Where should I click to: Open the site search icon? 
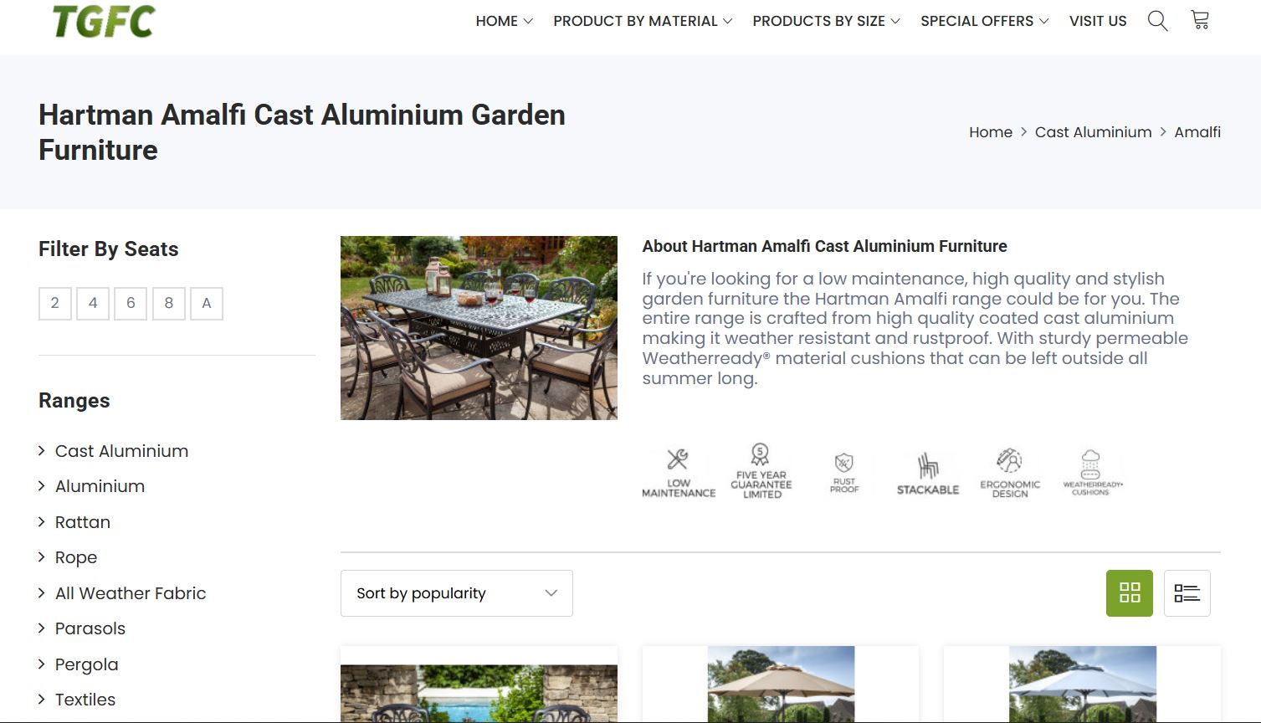pos(1157,21)
